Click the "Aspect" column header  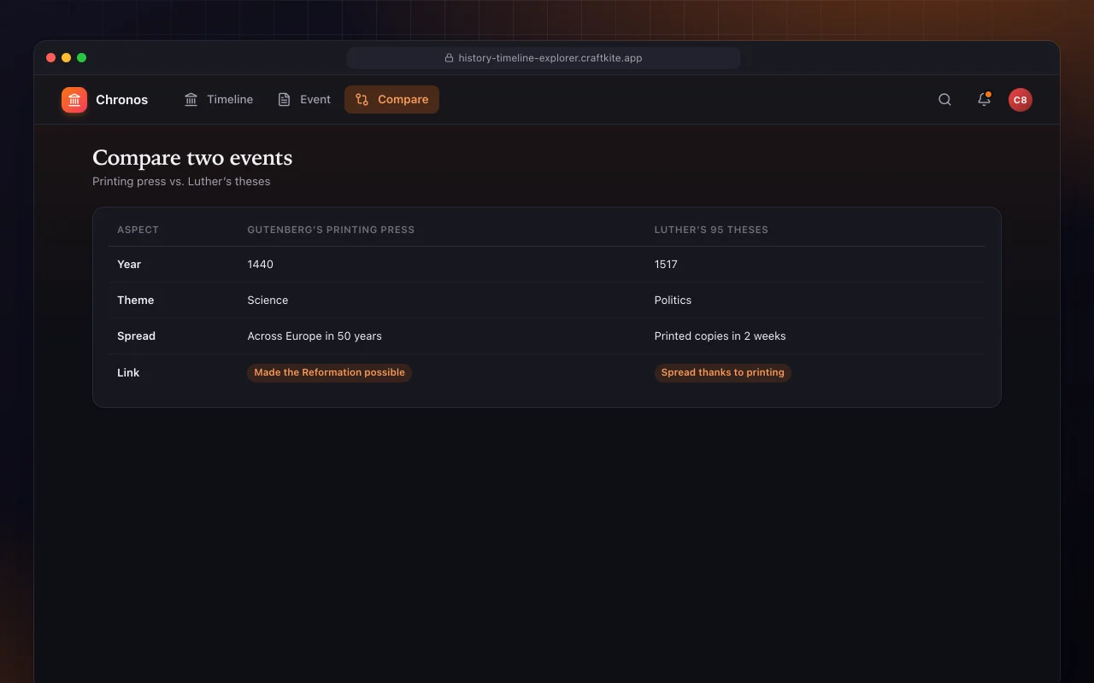[138, 230]
